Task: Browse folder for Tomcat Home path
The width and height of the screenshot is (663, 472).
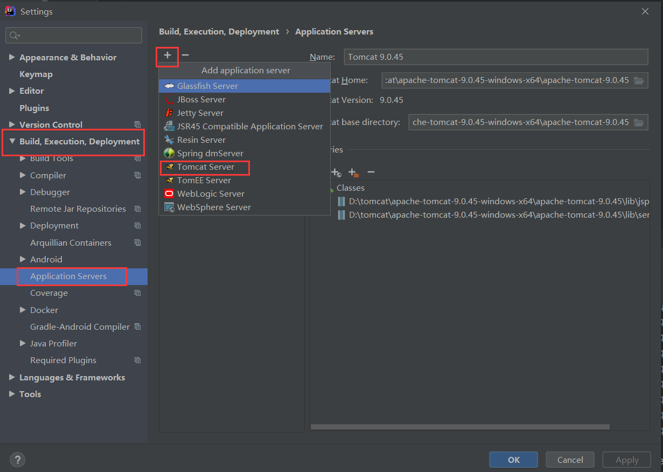Action: tap(639, 80)
